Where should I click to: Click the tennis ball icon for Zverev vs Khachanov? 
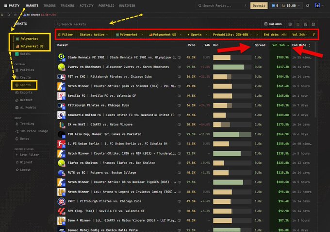[x=62, y=67]
